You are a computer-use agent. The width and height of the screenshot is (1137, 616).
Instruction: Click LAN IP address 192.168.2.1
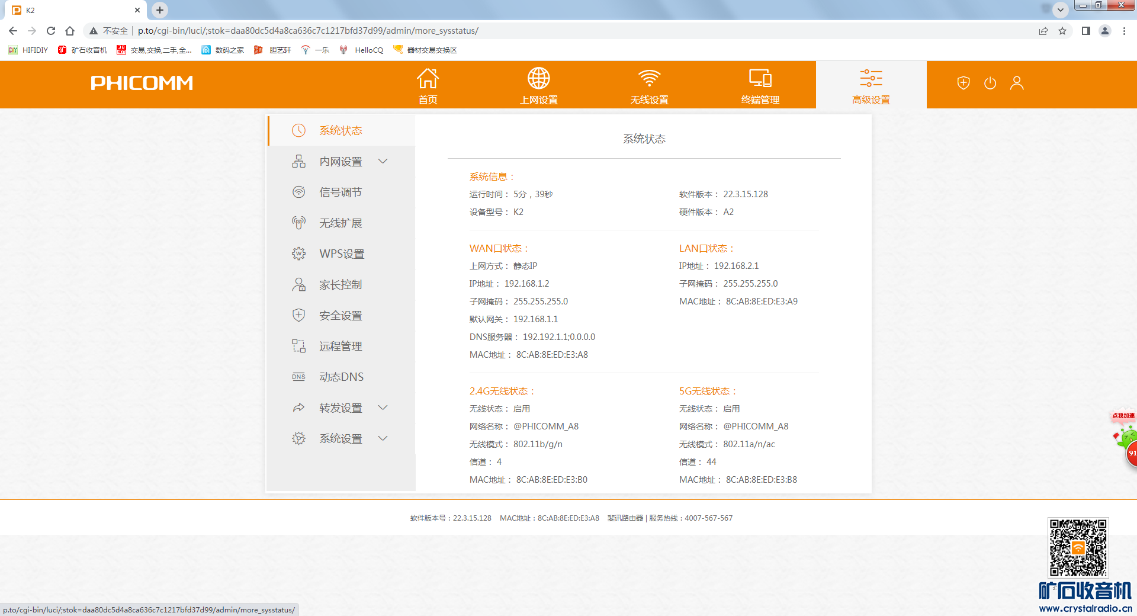pos(736,266)
